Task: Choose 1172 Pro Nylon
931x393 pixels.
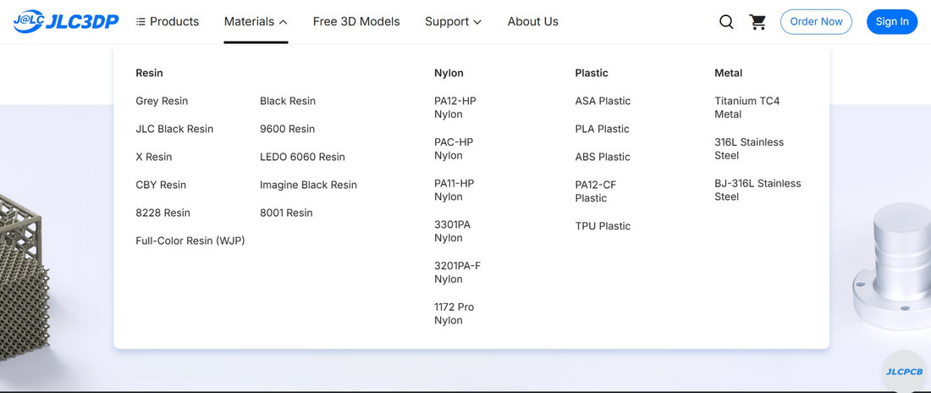Action: tap(454, 313)
